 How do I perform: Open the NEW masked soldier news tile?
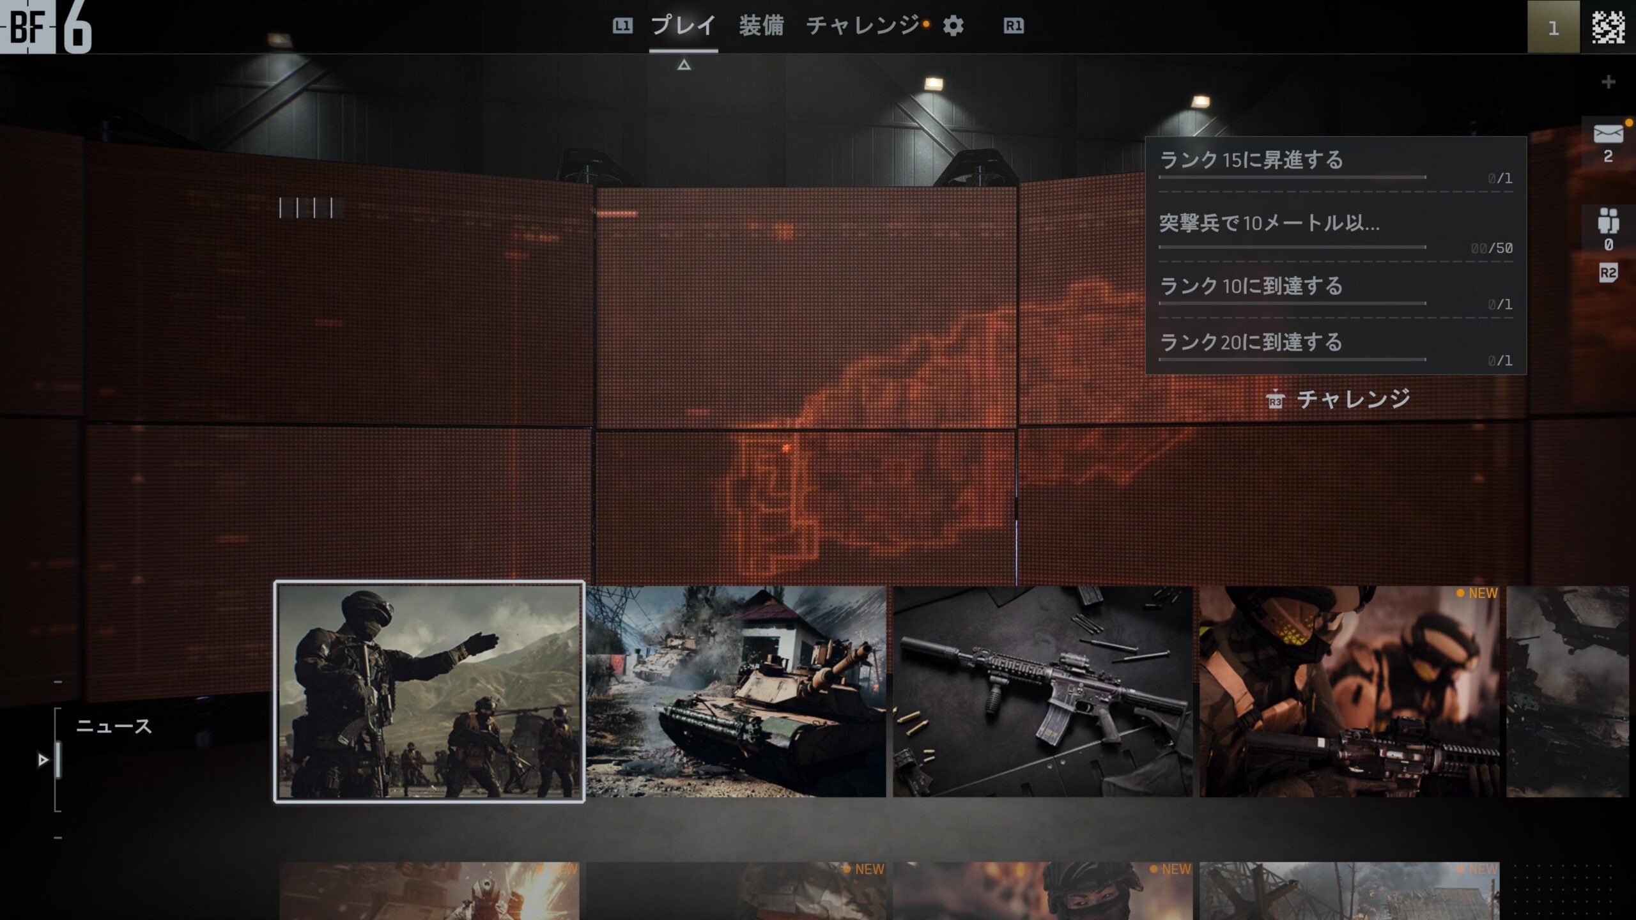pyautogui.click(x=1350, y=691)
